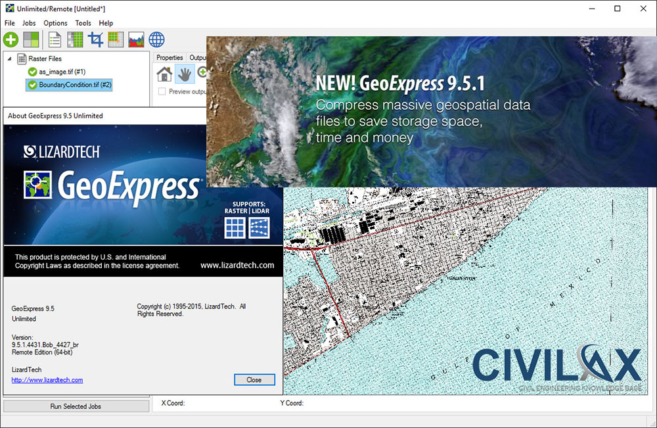This screenshot has height=428, width=657.
Task: Switch to the Properties tab
Action: (170, 57)
